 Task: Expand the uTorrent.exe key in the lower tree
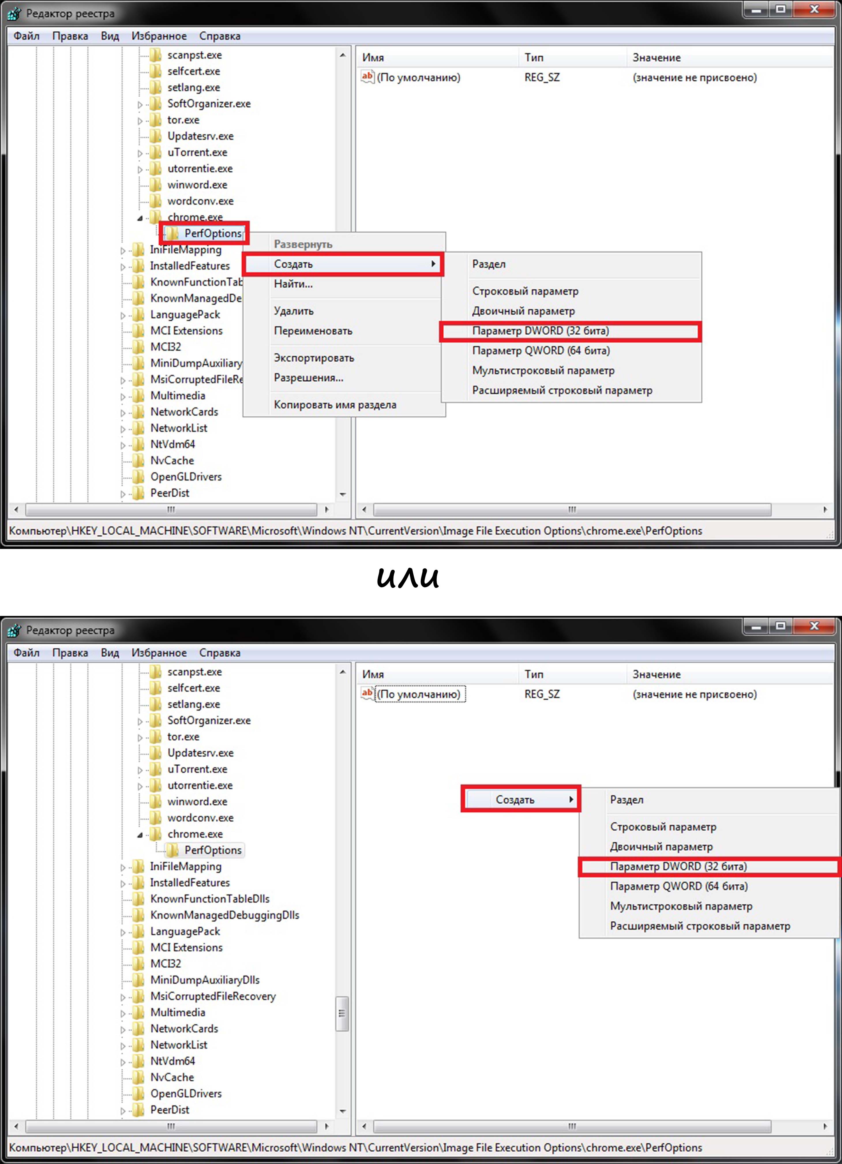pos(140,770)
